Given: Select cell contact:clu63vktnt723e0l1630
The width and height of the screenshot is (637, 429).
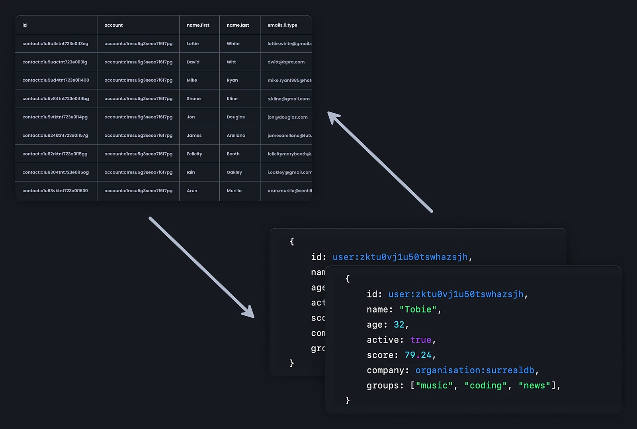Looking at the screenshot, I should click(55, 191).
